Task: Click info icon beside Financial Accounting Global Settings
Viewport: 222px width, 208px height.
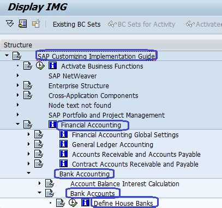Action: pos(63,134)
